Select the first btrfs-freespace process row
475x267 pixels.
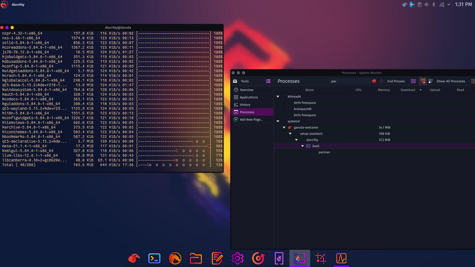coord(374,103)
